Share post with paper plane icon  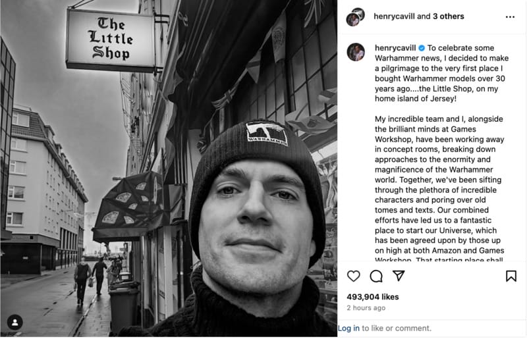399,276
